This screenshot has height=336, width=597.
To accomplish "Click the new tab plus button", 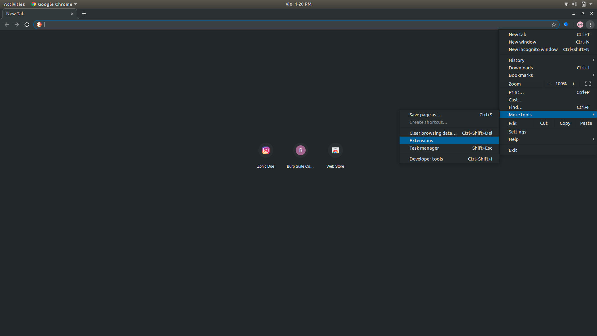I will point(84,14).
